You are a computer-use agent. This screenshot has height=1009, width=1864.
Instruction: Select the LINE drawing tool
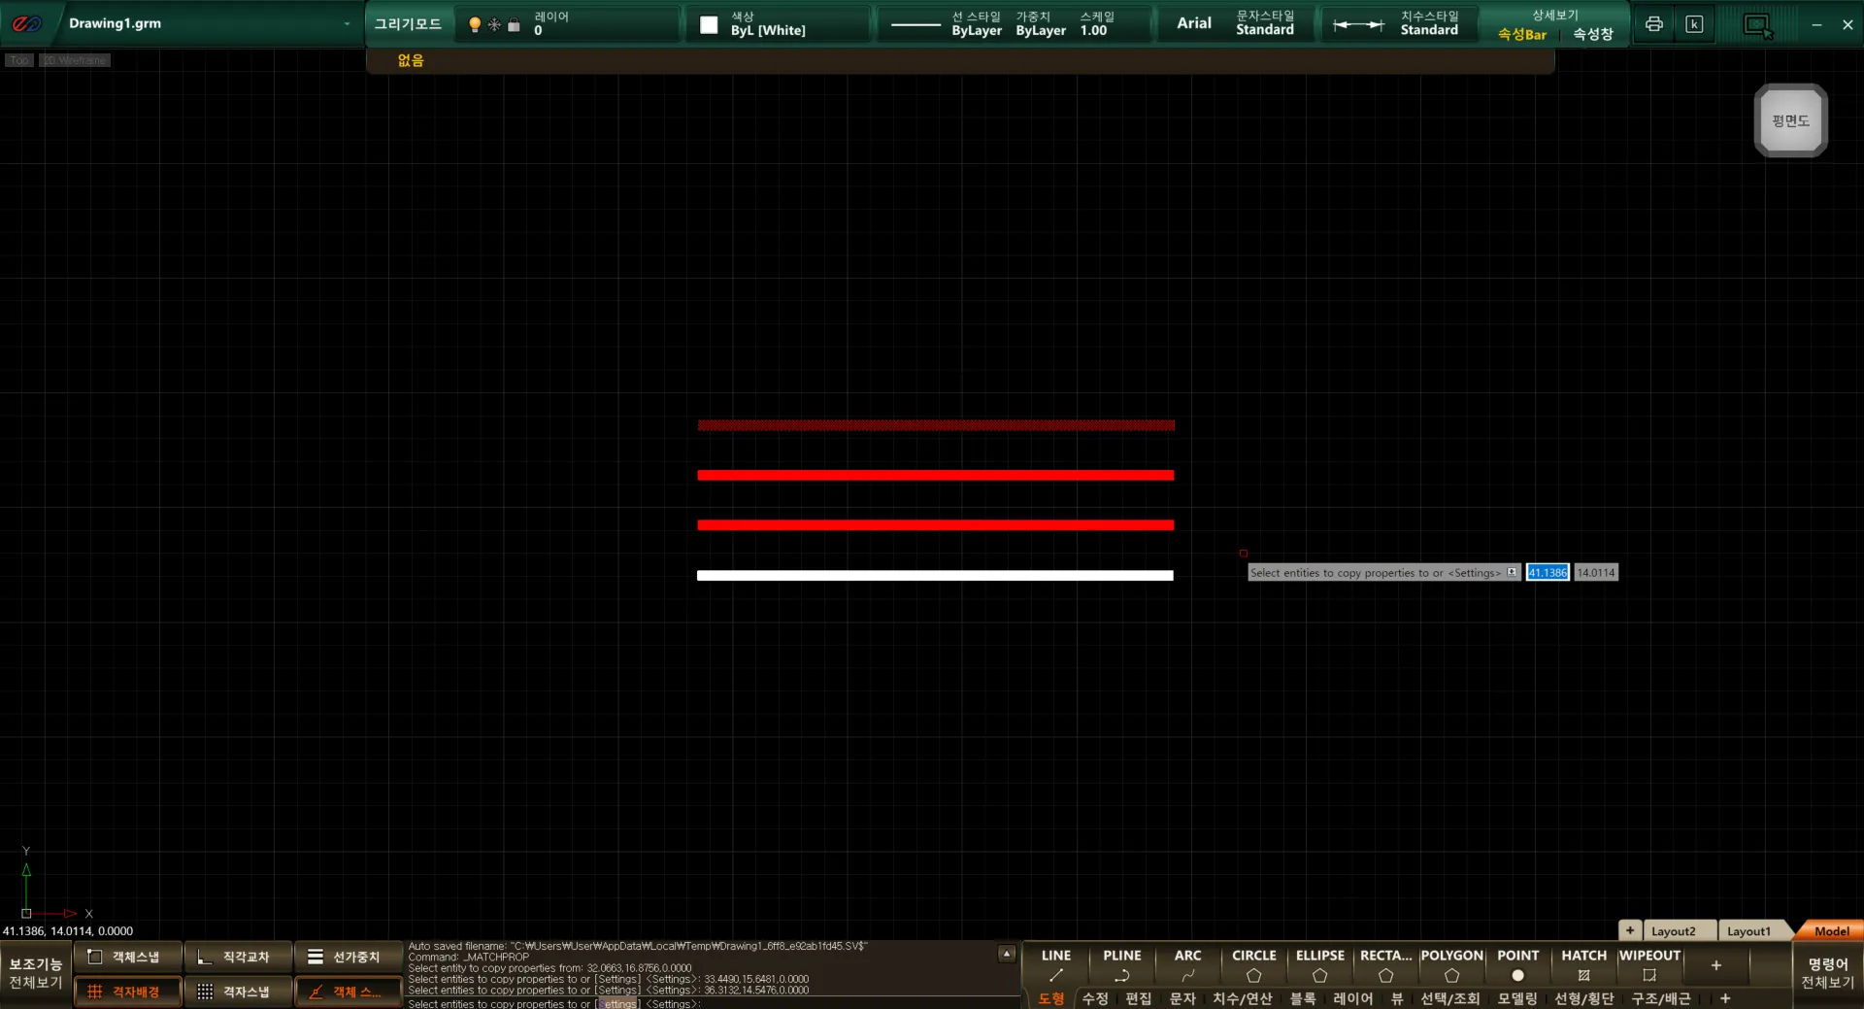click(x=1055, y=964)
